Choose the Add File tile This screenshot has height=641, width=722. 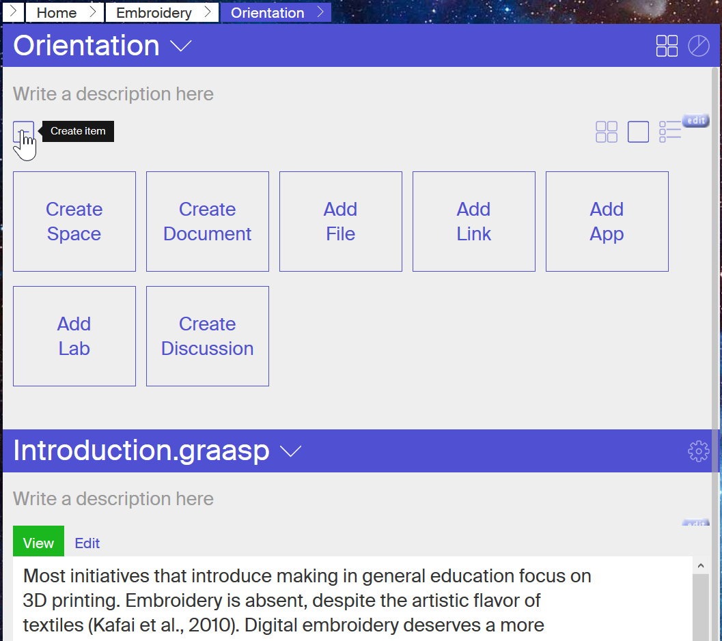[341, 221]
